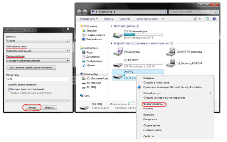The image size is (227, 142).
Task: Select the (C:) local disk icon
Action: click(x=118, y=35)
